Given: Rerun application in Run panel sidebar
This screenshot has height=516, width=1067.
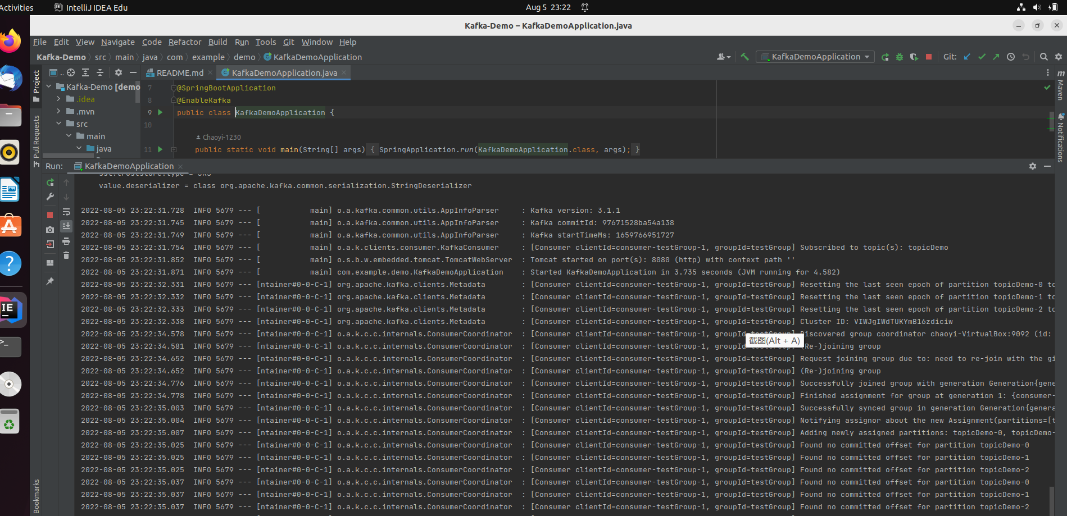Looking at the screenshot, I should coord(50,182).
